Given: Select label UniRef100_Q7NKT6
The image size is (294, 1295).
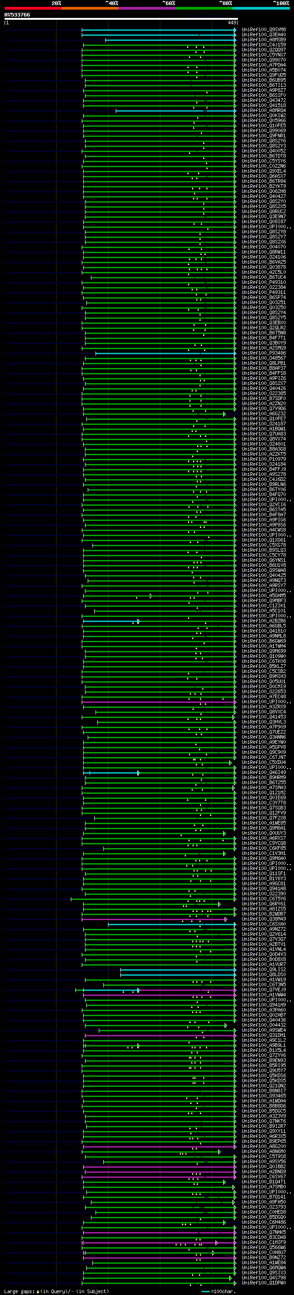Looking at the screenshot, I should pos(263,1121).
